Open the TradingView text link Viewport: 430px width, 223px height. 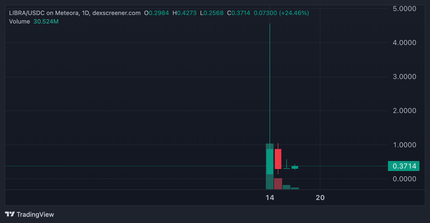[x=35, y=214]
